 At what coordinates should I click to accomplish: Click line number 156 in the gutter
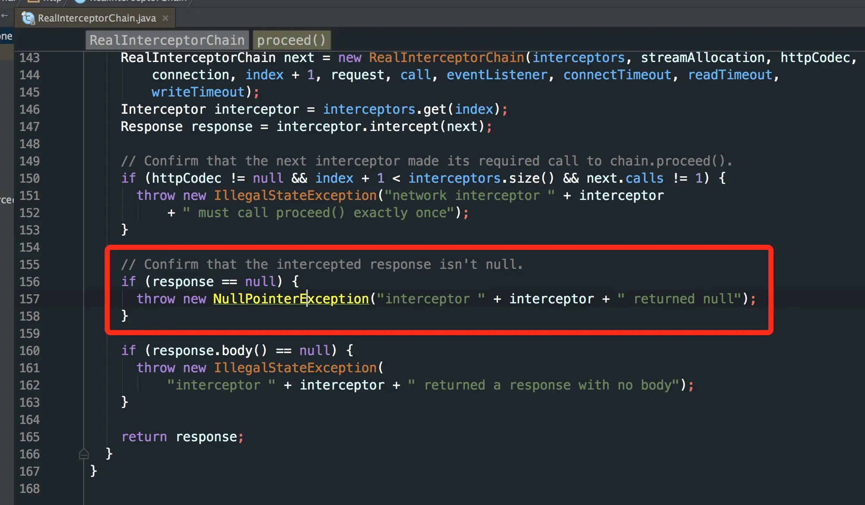[x=29, y=282]
